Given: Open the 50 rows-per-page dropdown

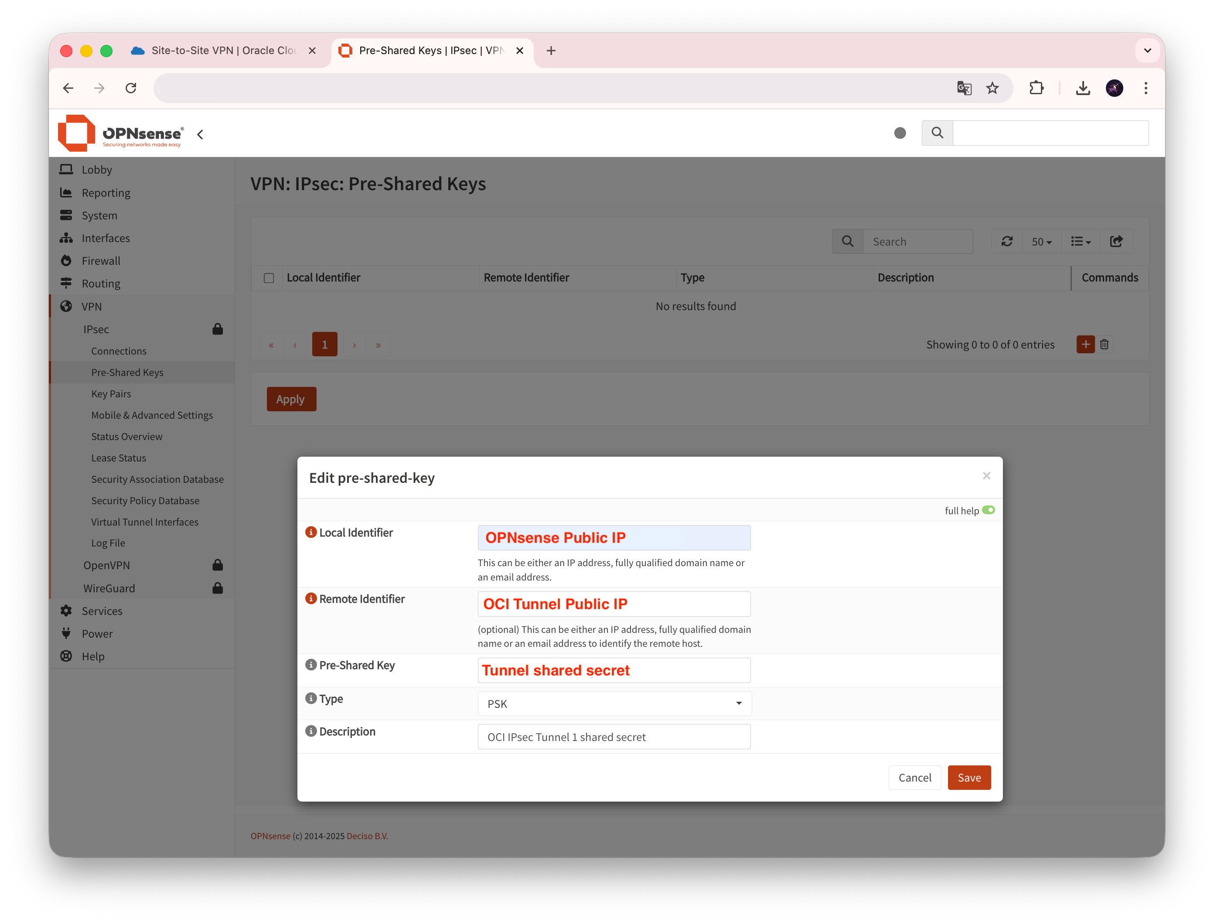Looking at the screenshot, I should [1041, 242].
